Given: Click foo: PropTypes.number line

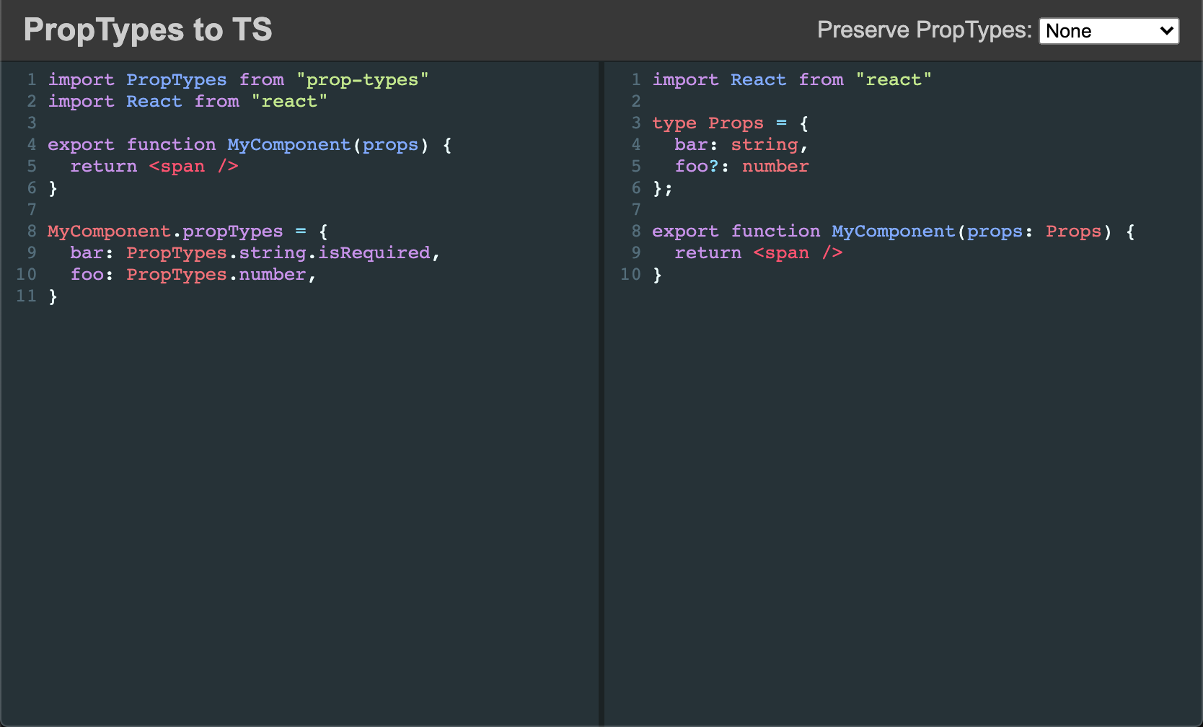Looking at the screenshot, I should [193, 274].
